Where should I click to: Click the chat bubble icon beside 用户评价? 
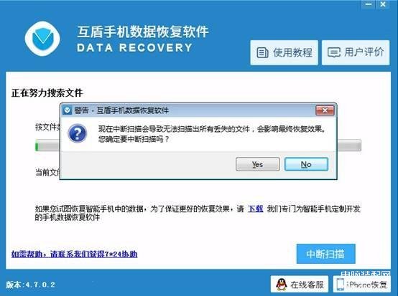tap(334, 52)
